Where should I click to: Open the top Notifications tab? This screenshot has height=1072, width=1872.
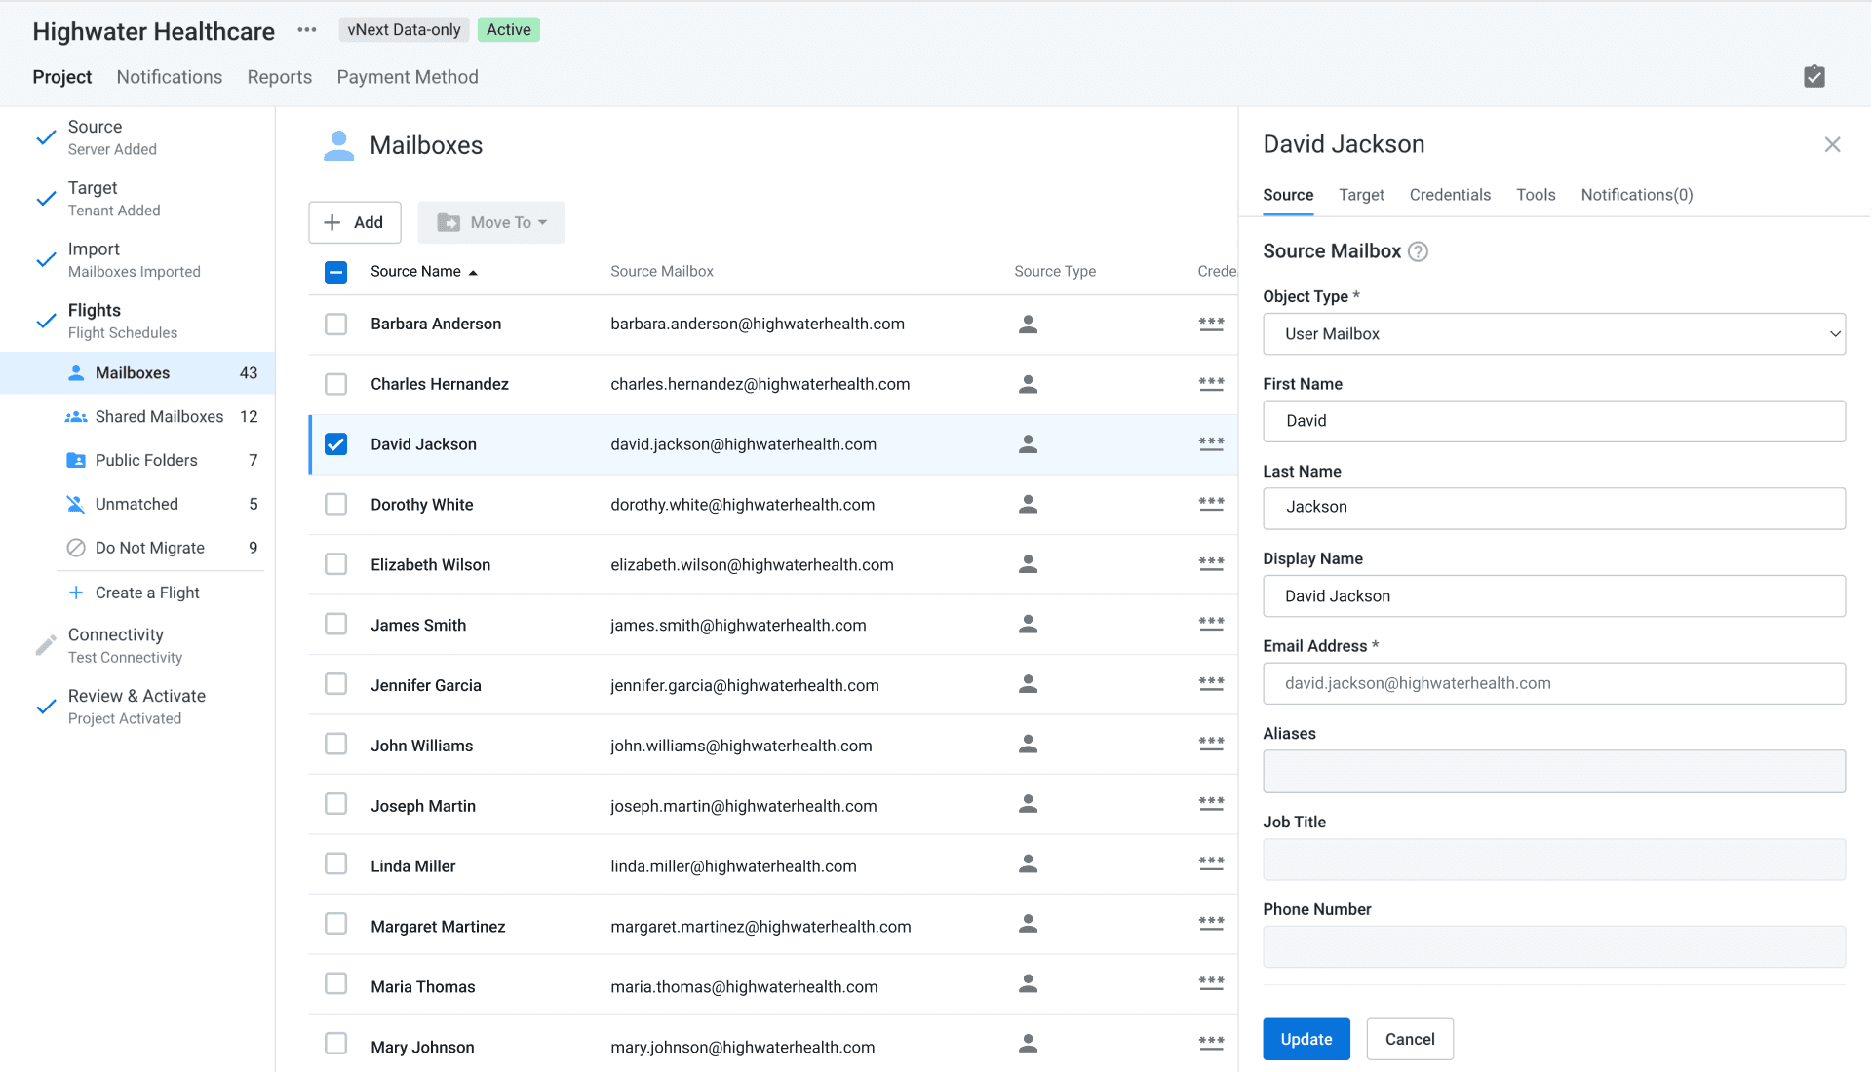point(170,77)
